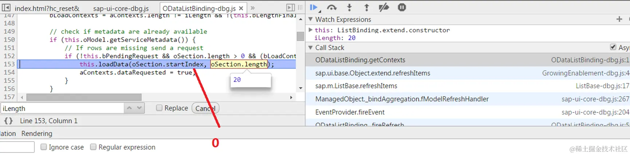Open index.html source tab

coord(47,8)
